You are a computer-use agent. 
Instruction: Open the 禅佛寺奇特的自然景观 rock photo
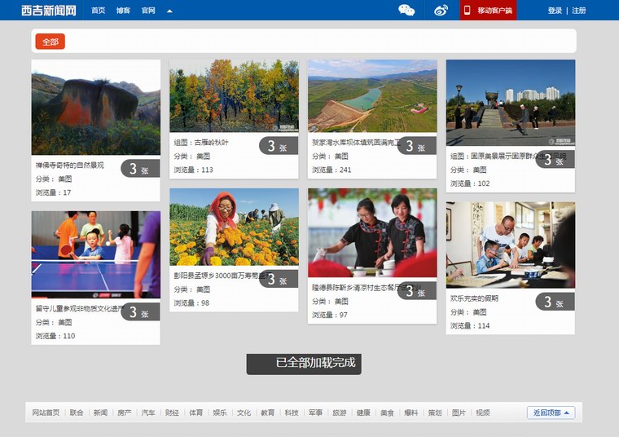tap(96, 108)
